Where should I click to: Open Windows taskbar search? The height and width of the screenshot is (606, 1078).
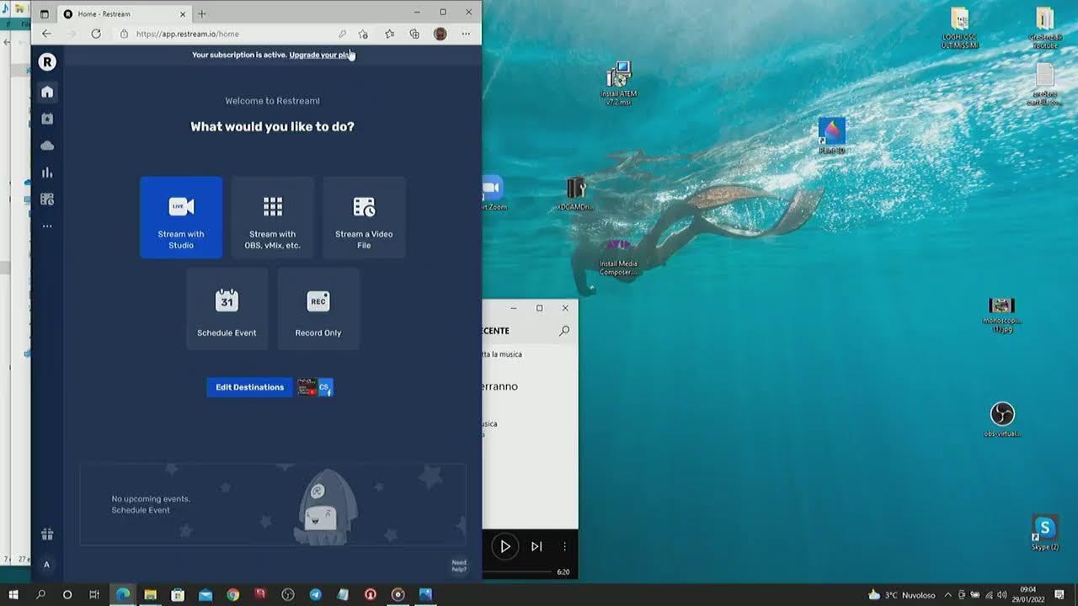40,594
